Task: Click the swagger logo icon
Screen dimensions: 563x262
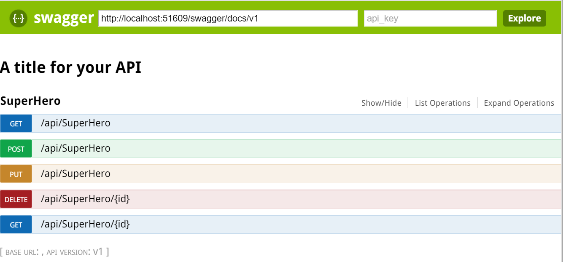Action: 18,19
